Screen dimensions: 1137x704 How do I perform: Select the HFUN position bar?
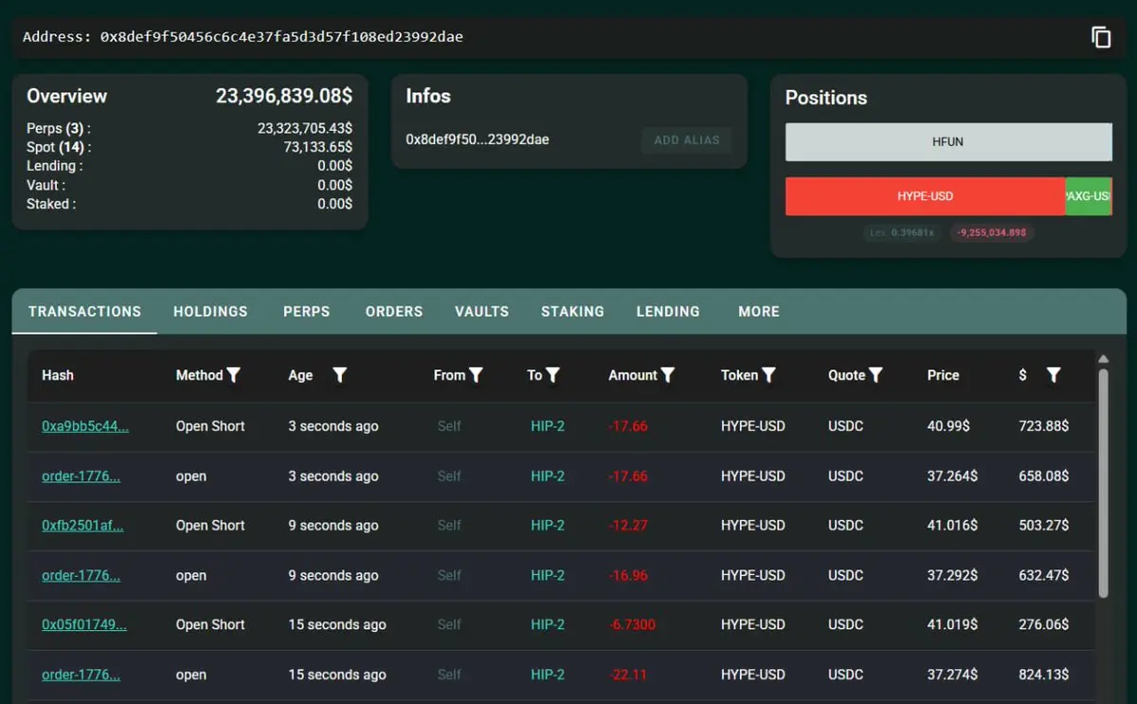click(948, 142)
